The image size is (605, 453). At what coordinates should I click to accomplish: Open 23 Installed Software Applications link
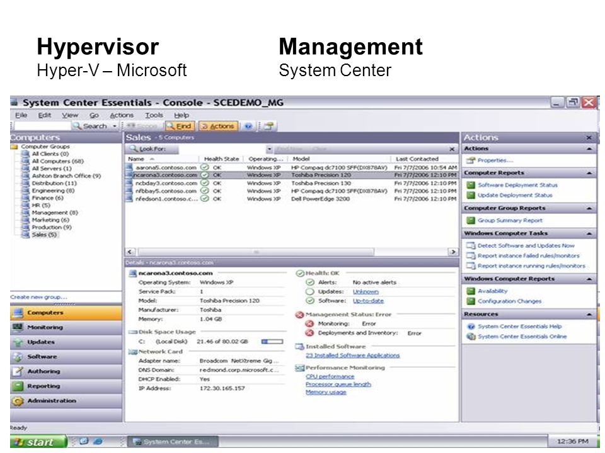[x=353, y=355]
